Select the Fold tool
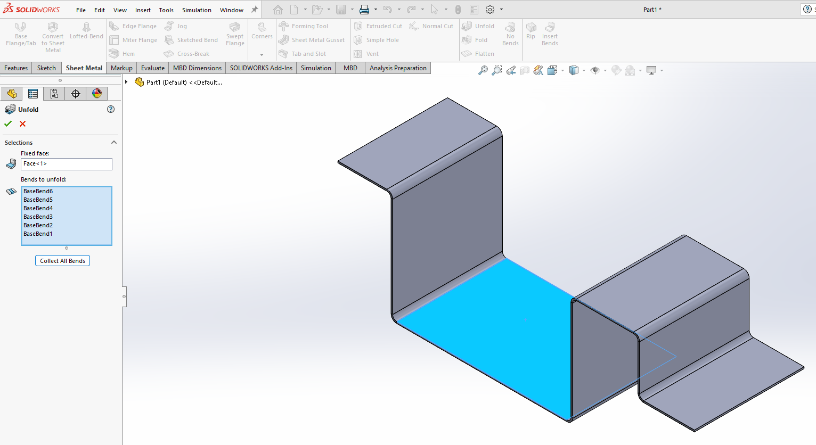This screenshot has height=445, width=816. [x=475, y=40]
